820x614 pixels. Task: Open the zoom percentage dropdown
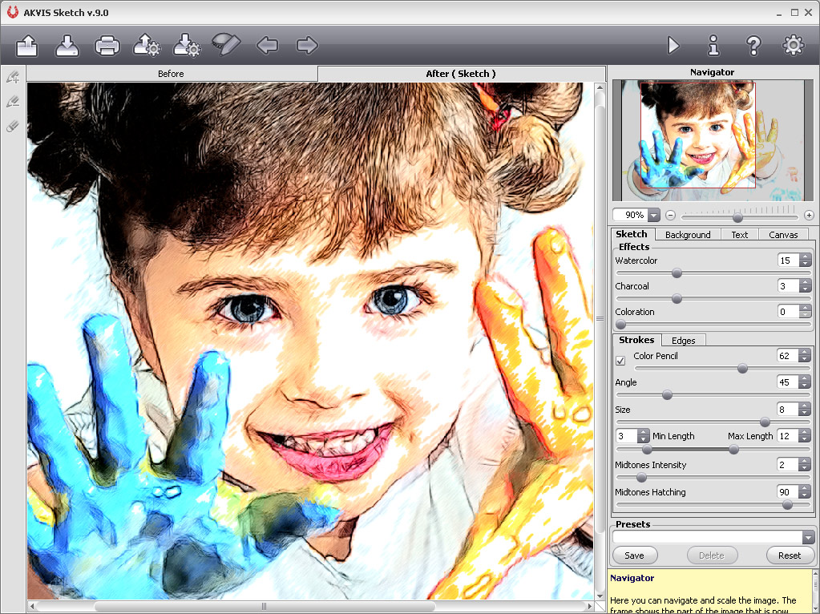653,216
